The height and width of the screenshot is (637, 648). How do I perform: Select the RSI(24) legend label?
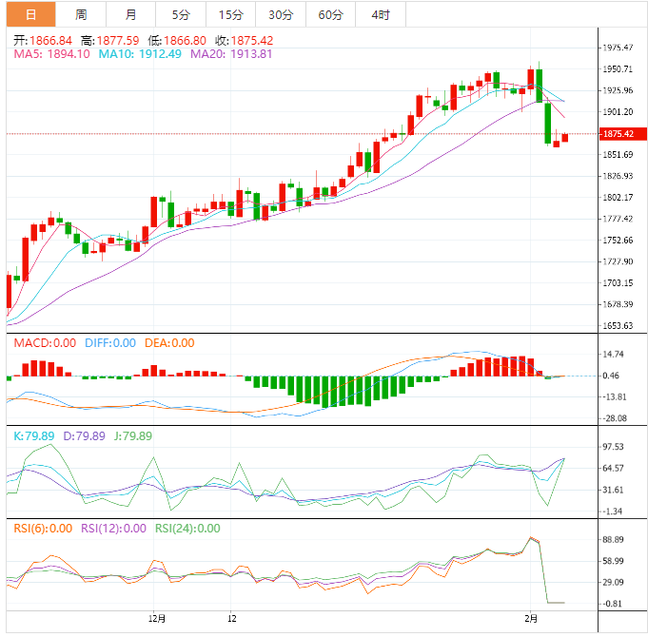coord(187,529)
